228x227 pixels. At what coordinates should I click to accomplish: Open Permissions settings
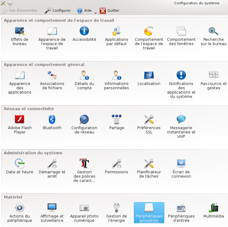coord(117,167)
